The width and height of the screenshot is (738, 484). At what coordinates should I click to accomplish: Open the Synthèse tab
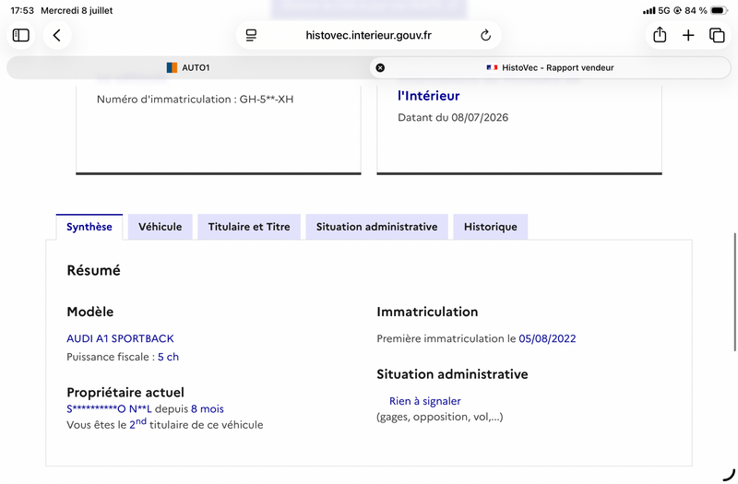pyautogui.click(x=89, y=227)
